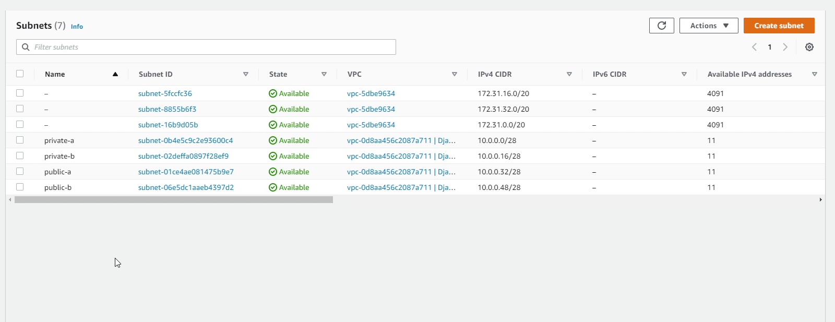The width and height of the screenshot is (835, 322).
Task: Click VPC column sort arrow
Action: point(454,74)
